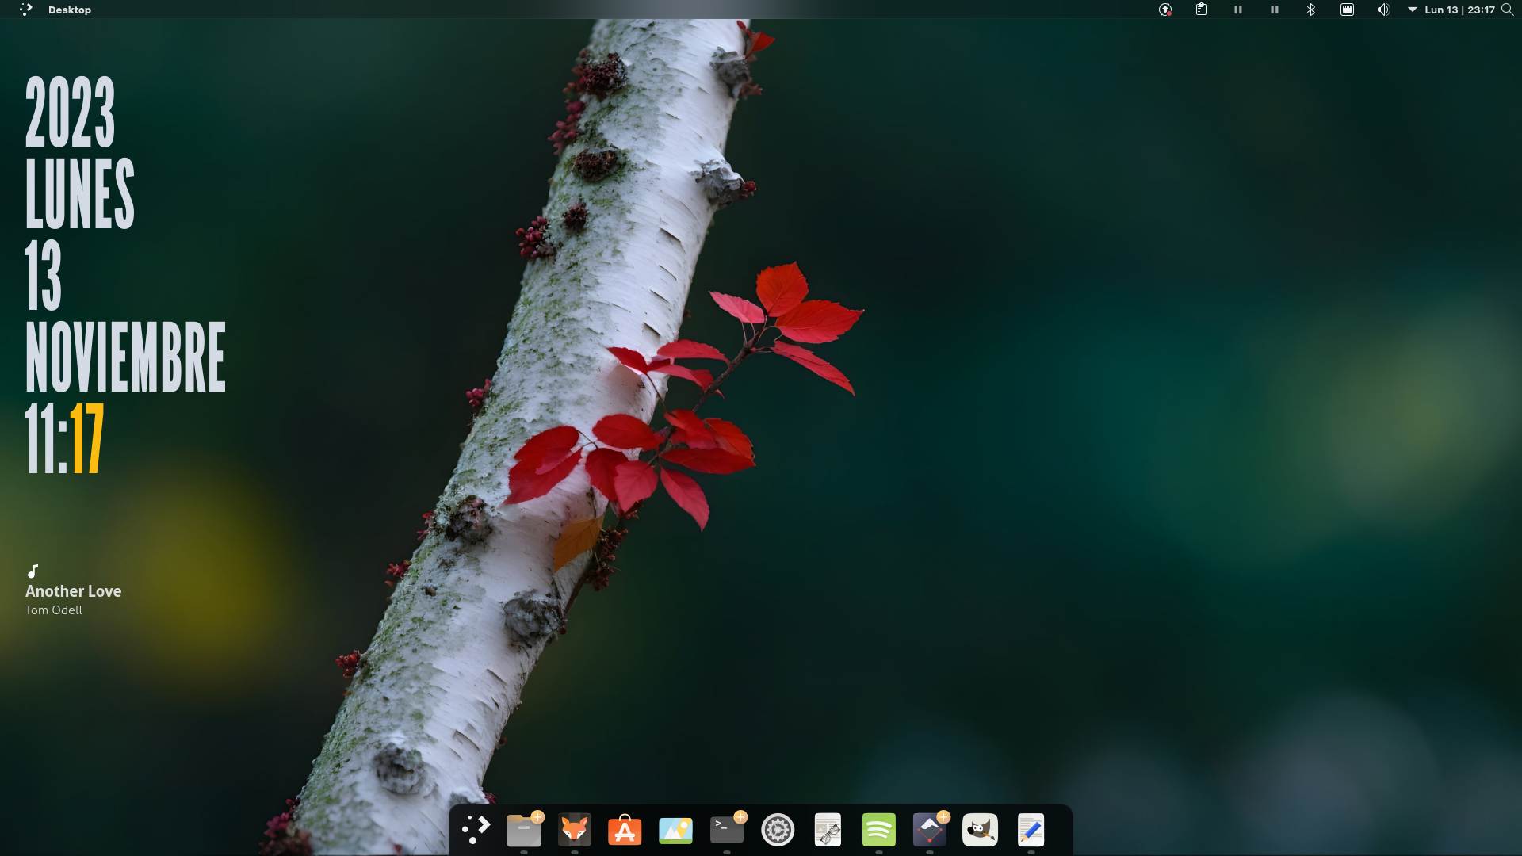The image size is (1522, 856).
Task: Open the image viewer app in the dock
Action: pos(675,830)
